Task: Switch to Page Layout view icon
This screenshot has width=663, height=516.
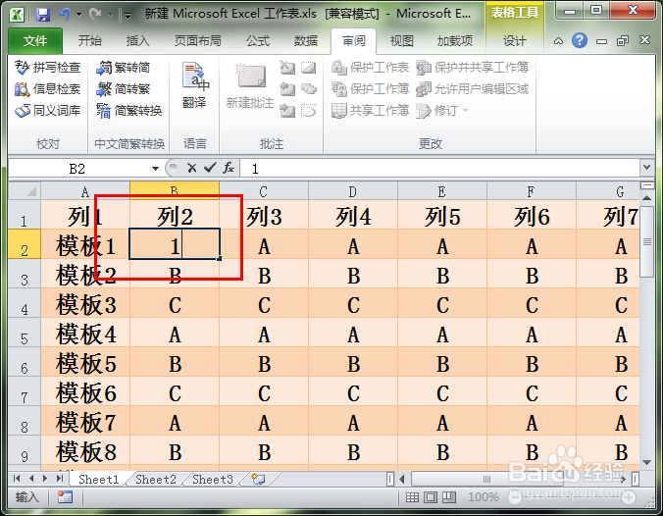Action: (431, 497)
